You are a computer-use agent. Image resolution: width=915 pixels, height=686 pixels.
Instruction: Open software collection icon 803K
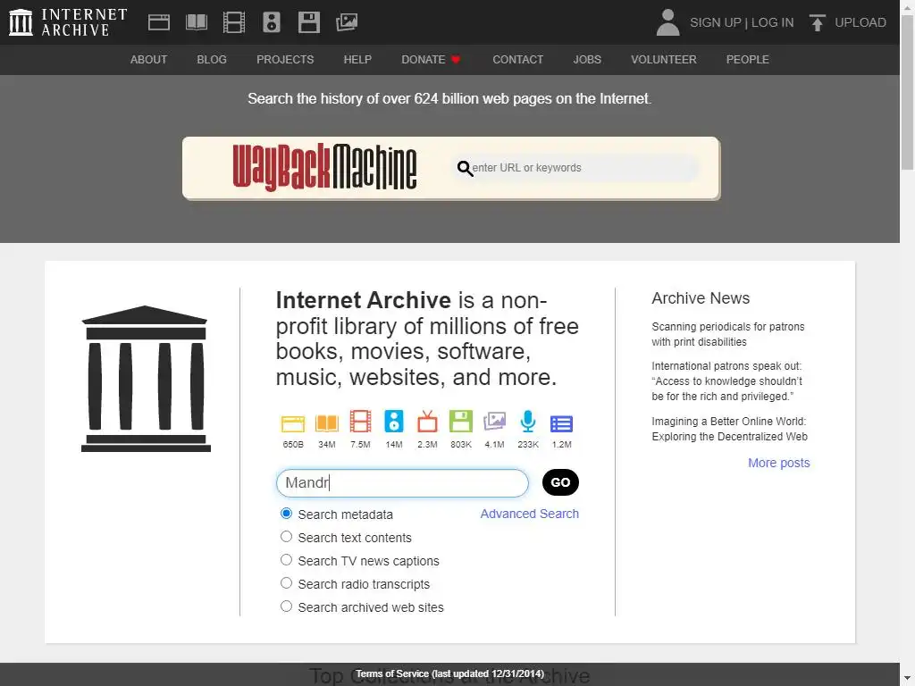(x=460, y=422)
